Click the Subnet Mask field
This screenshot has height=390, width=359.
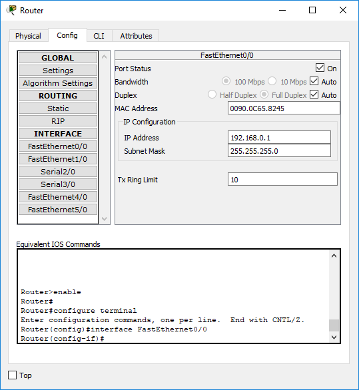tap(279, 151)
